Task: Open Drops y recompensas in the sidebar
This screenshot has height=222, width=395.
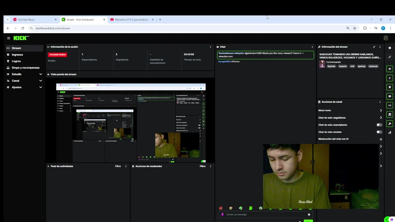Action: pyautogui.click(x=24, y=68)
